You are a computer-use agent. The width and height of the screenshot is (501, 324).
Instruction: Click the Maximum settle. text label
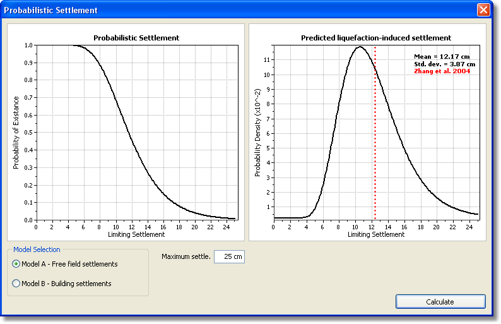[186, 256]
